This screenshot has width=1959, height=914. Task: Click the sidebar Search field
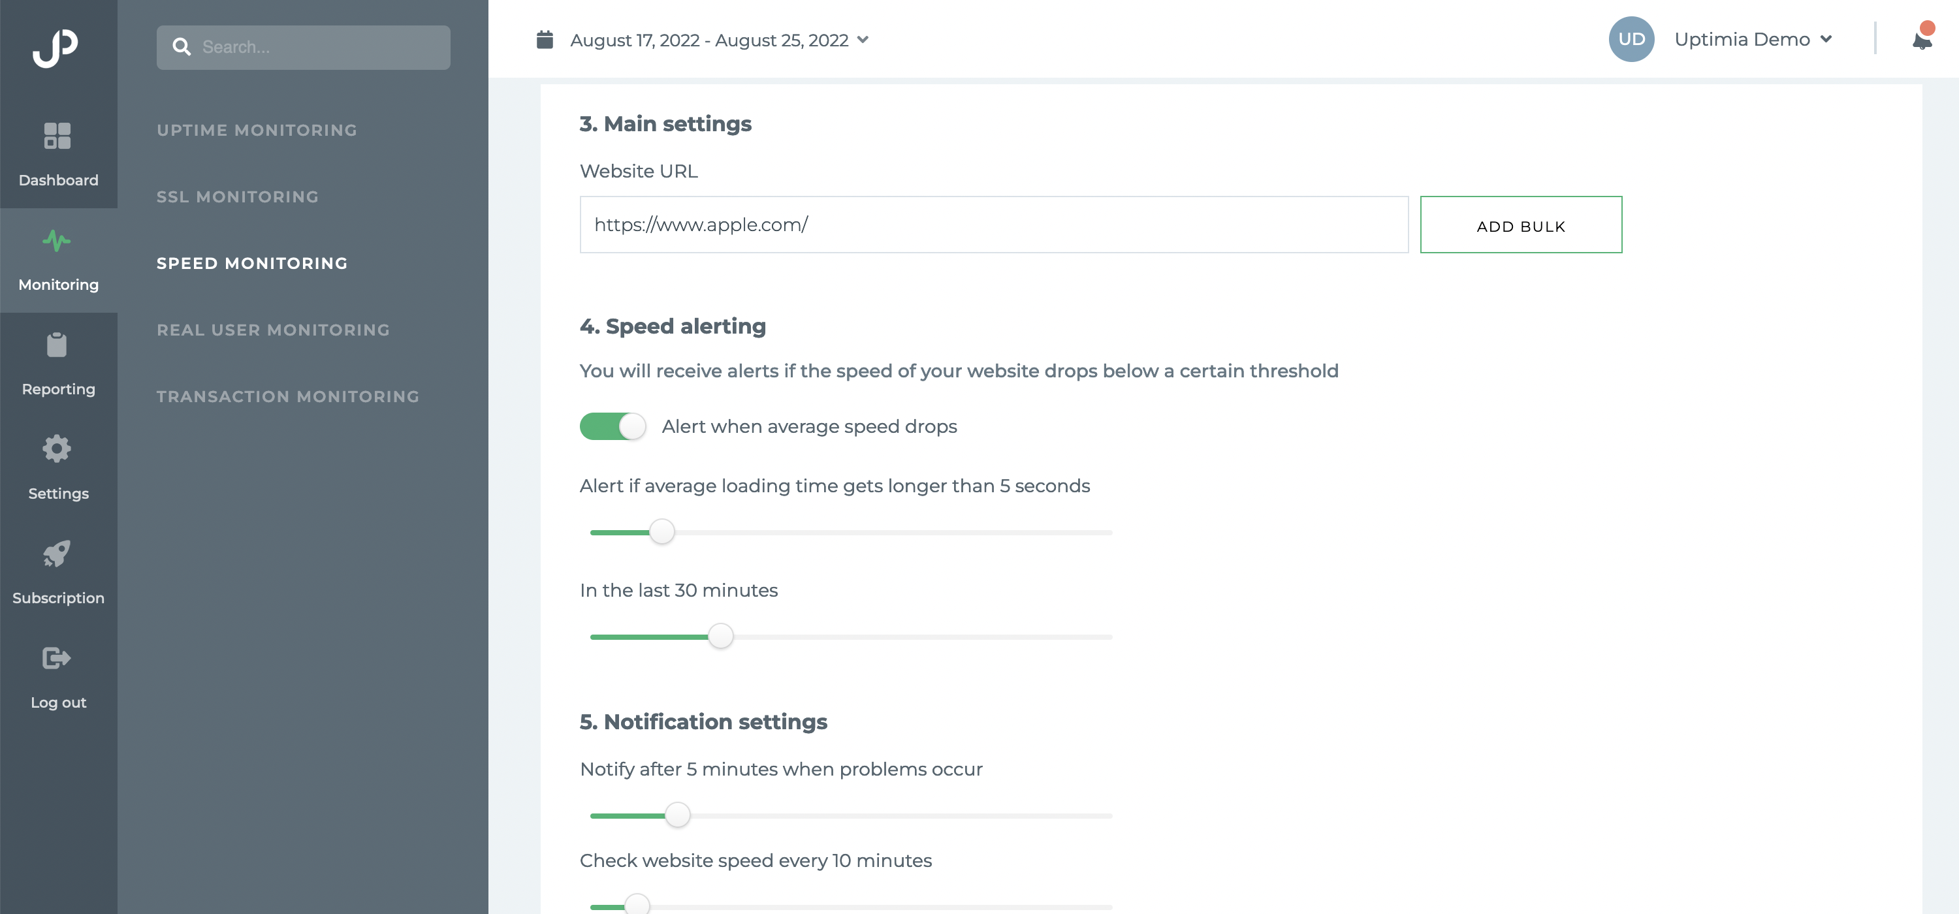pyautogui.click(x=304, y=47)
